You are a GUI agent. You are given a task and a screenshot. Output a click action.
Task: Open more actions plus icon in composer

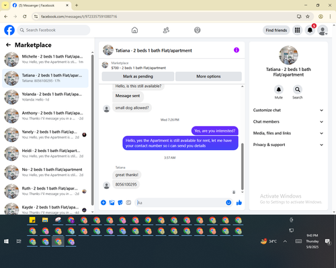[x=103, y=202]
